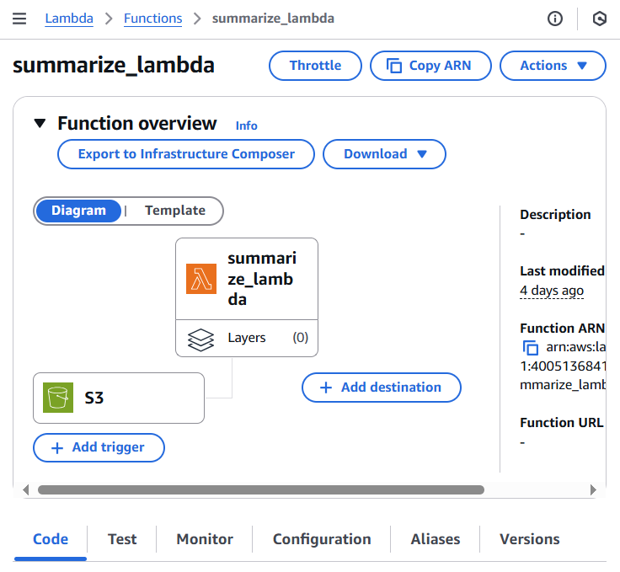Screen dimensions: 620x572
Task: Click the Layers stack icon
Action: (200, 339)
